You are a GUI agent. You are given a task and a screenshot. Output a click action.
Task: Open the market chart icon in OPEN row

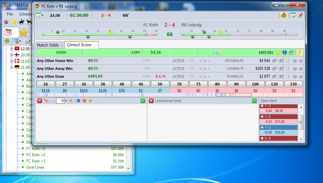coord(291,52)
